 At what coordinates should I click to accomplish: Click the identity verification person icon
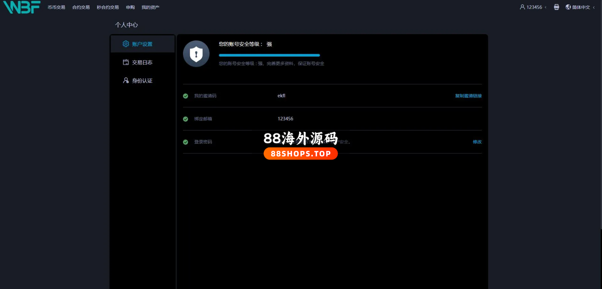(126, 80)
